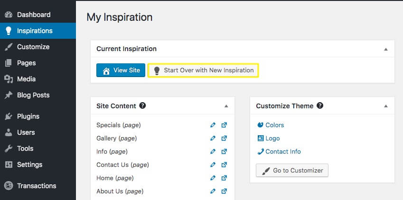This screenshot has height=200, width=403.
Task: Select Transactions in the sidebar menu
Action: (37, 186)
